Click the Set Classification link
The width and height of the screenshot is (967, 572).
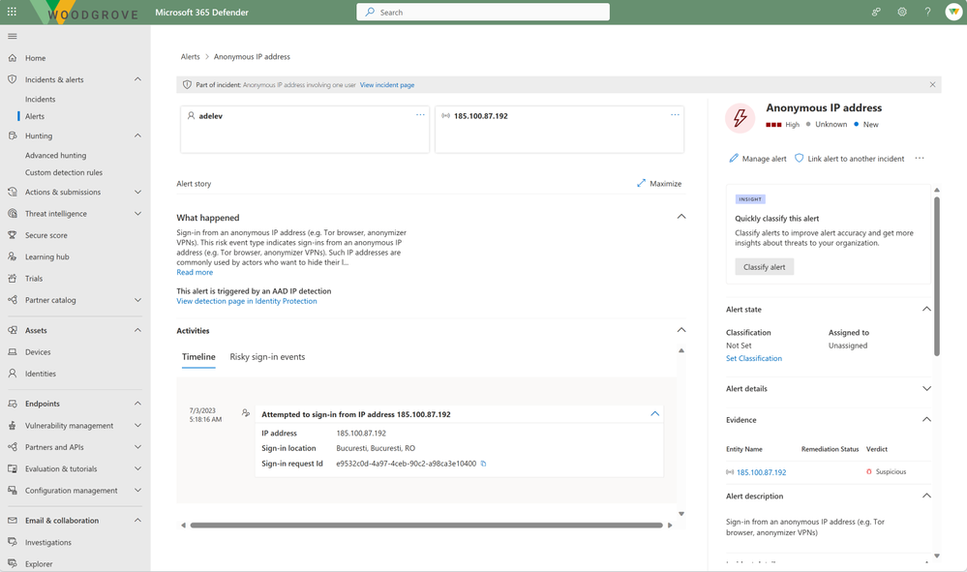coord(754,358)
